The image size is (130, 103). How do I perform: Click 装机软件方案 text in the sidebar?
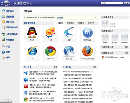click(x=12, y=27)
